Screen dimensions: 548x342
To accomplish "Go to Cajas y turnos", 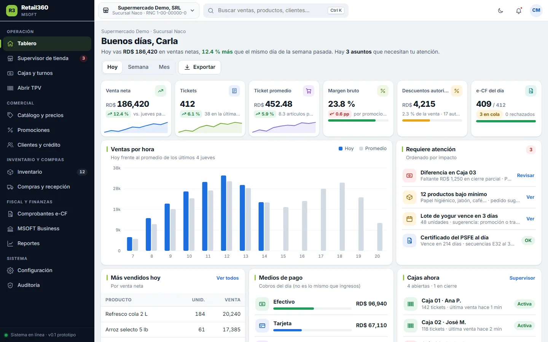I will [x=47, y=73].
